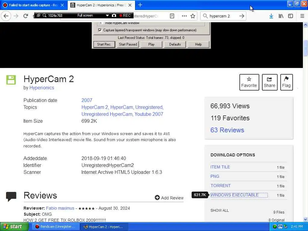Screen dimensions: 308x231
Task: Click the Favorite button
Action: 249,82
